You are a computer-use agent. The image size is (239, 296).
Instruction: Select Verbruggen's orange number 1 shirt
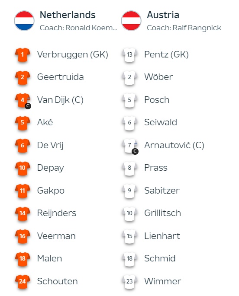coord(23,55)
